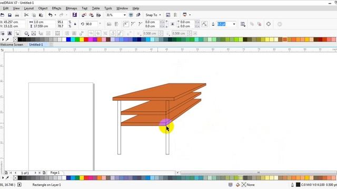Viewport: 337px width, 189px height.
Task: Click the Import icon
Action: point(84,15)
